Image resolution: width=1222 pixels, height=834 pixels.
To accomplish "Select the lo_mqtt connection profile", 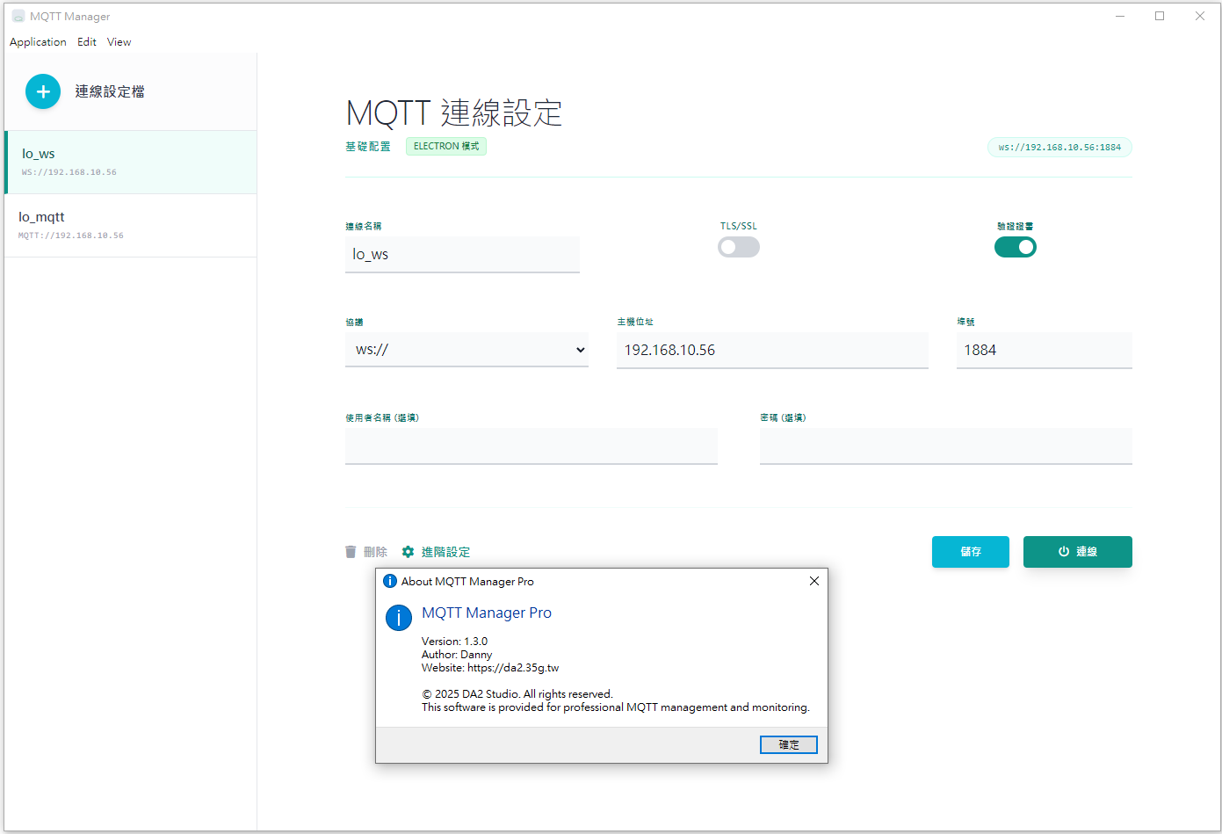I will (x=130, y=225).
